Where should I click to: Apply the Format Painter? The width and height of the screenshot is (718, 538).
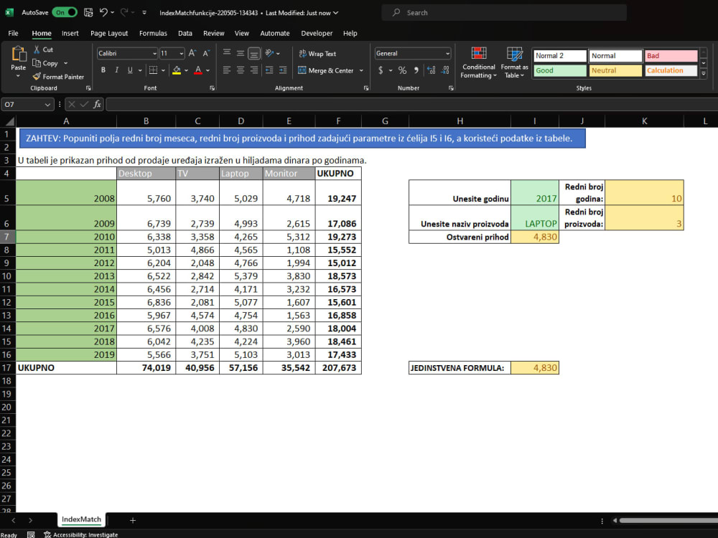pyautogui.click(x=60, y=77)
